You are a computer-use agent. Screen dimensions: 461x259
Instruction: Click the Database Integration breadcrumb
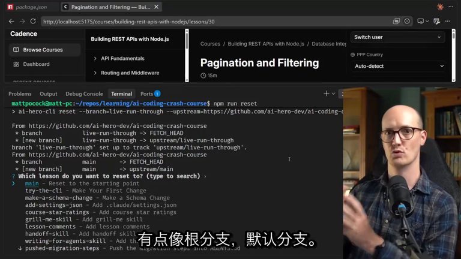coord(329,44)
